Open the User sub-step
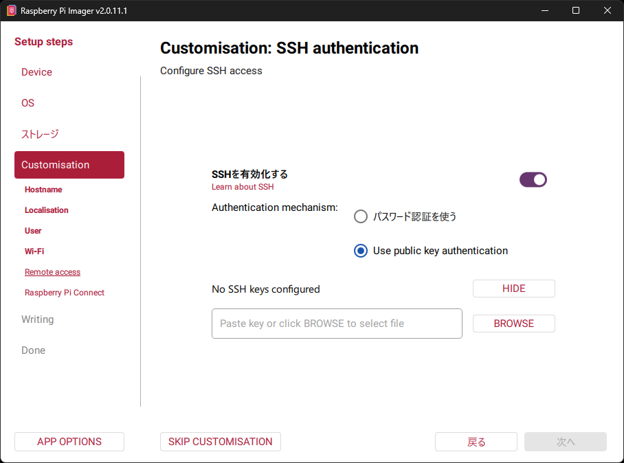 (x=33, y=231)
